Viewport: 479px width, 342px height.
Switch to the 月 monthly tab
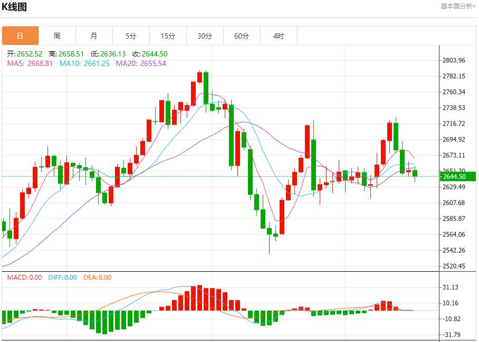(x=94, y=36)
